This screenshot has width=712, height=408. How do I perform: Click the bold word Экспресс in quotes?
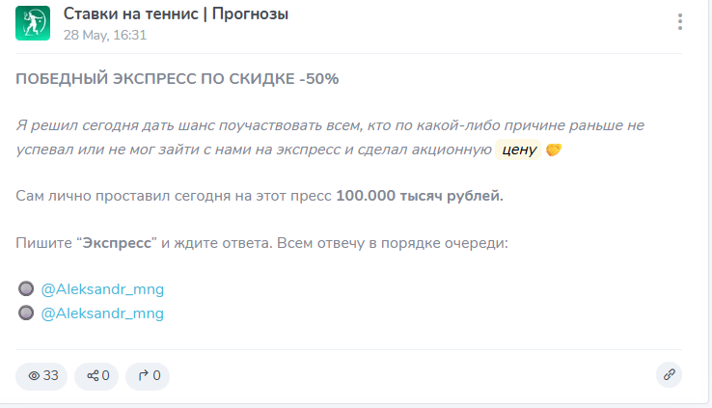point(117,243)
